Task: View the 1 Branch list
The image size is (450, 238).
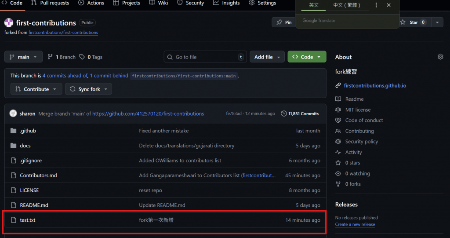Action: point(62,57)
